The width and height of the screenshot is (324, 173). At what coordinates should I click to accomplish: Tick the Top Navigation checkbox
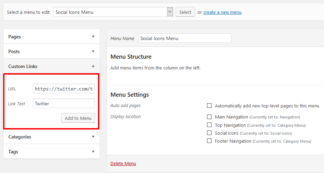[209, 125]
